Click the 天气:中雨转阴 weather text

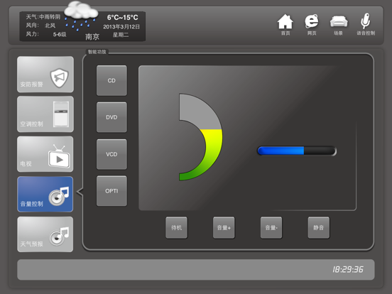[x=43, y=17]
